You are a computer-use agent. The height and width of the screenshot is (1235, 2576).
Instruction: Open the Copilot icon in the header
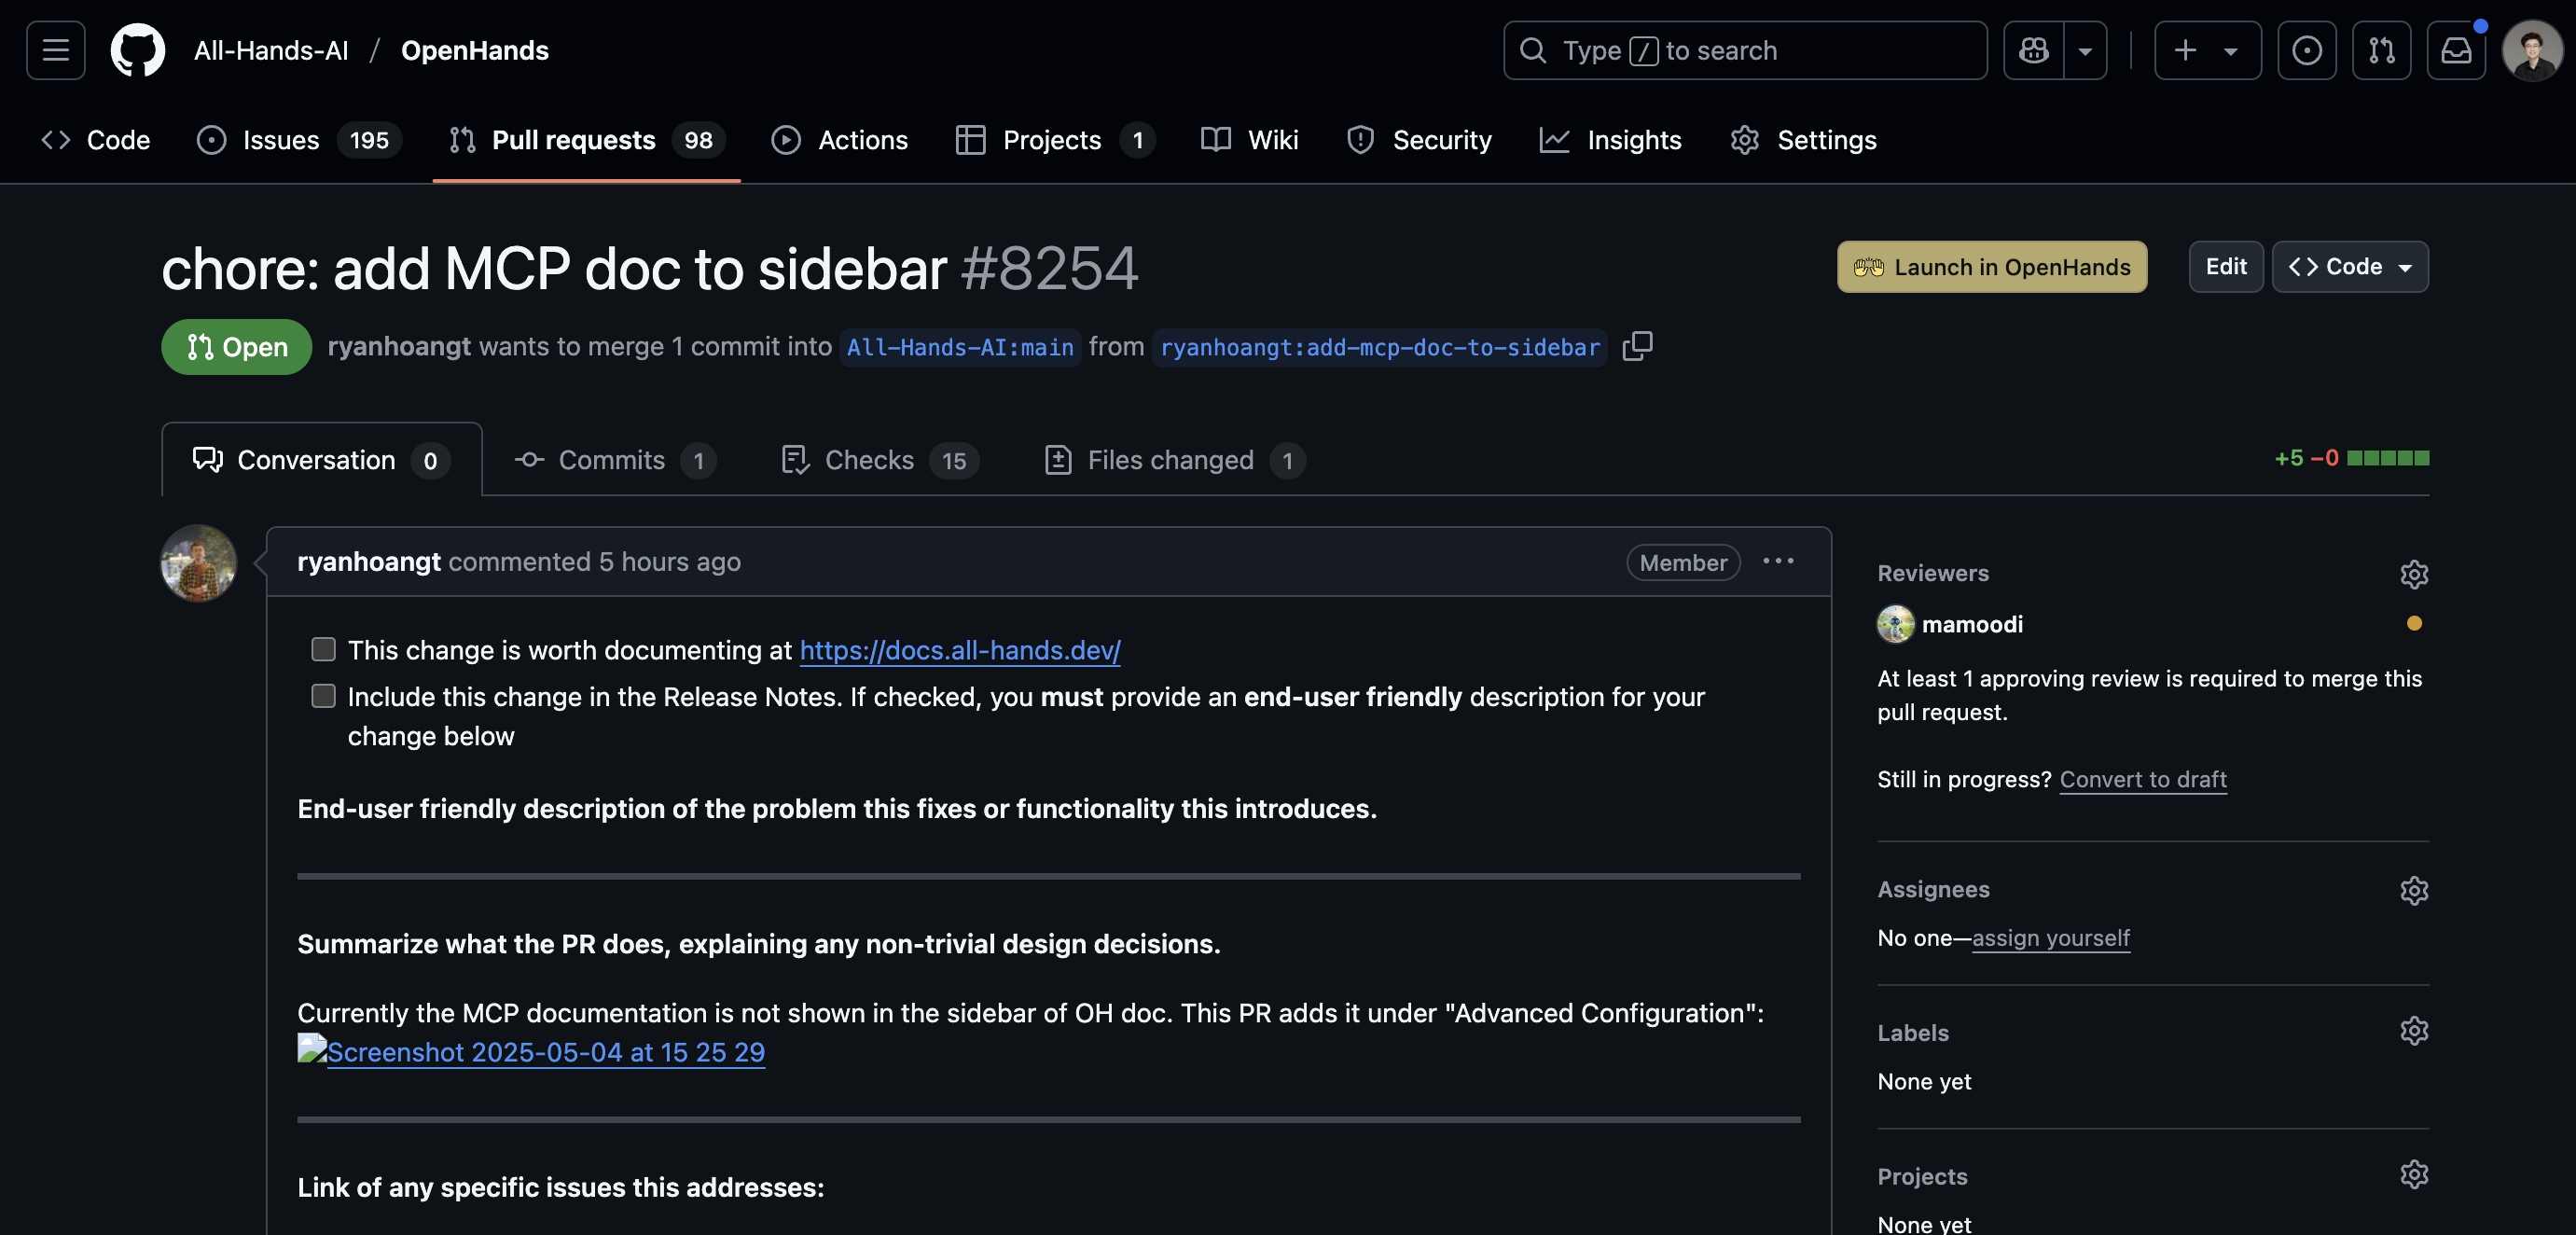(2034, 50)
